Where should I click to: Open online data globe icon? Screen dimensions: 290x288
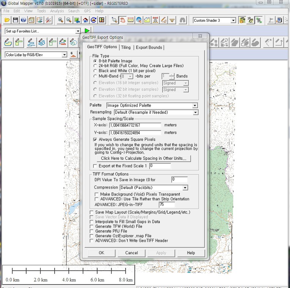pos(24,20)
